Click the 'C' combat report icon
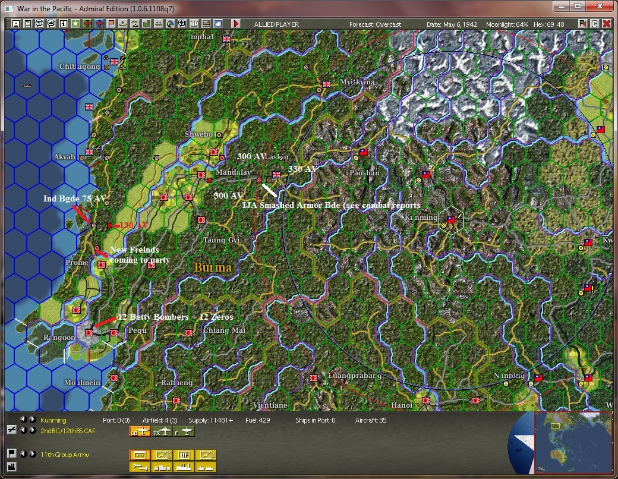The height and width of the screenshot is (479, 618). (595, 24)
